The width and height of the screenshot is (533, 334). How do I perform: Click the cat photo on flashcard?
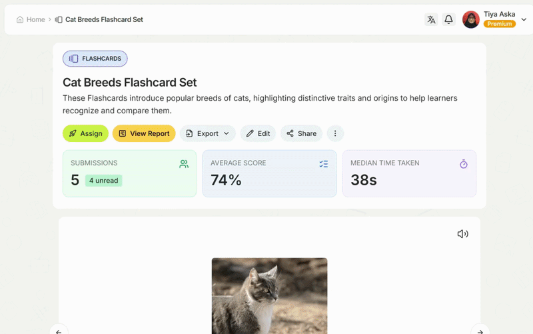click(x=269, y=296)
